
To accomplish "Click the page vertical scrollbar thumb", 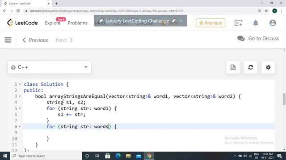I will point(284,99).
